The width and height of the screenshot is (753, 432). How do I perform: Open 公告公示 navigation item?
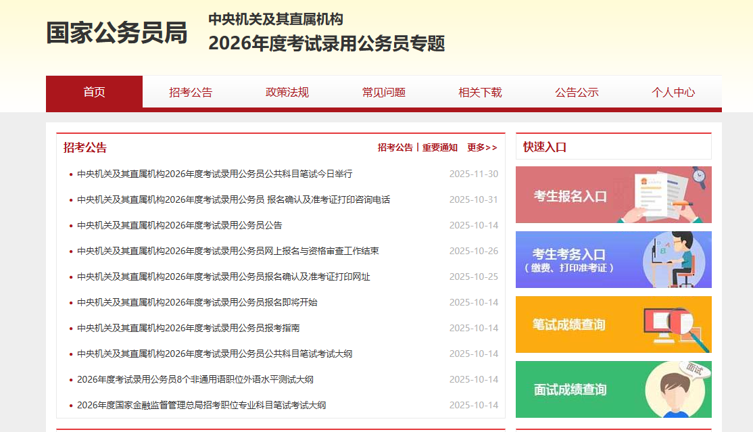577,93
